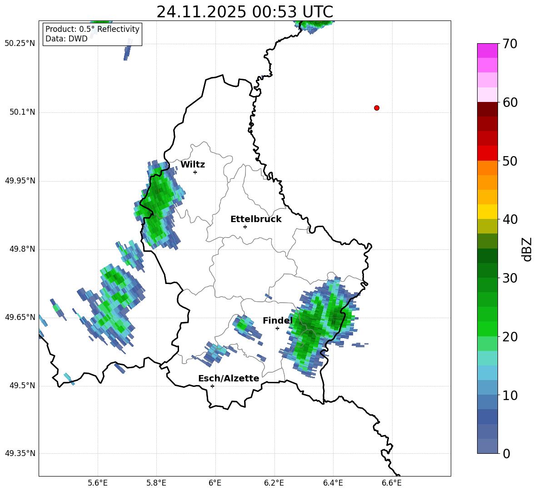
Task: Click the dark maroon swatch below 60
Action: [x=488, y=109]
